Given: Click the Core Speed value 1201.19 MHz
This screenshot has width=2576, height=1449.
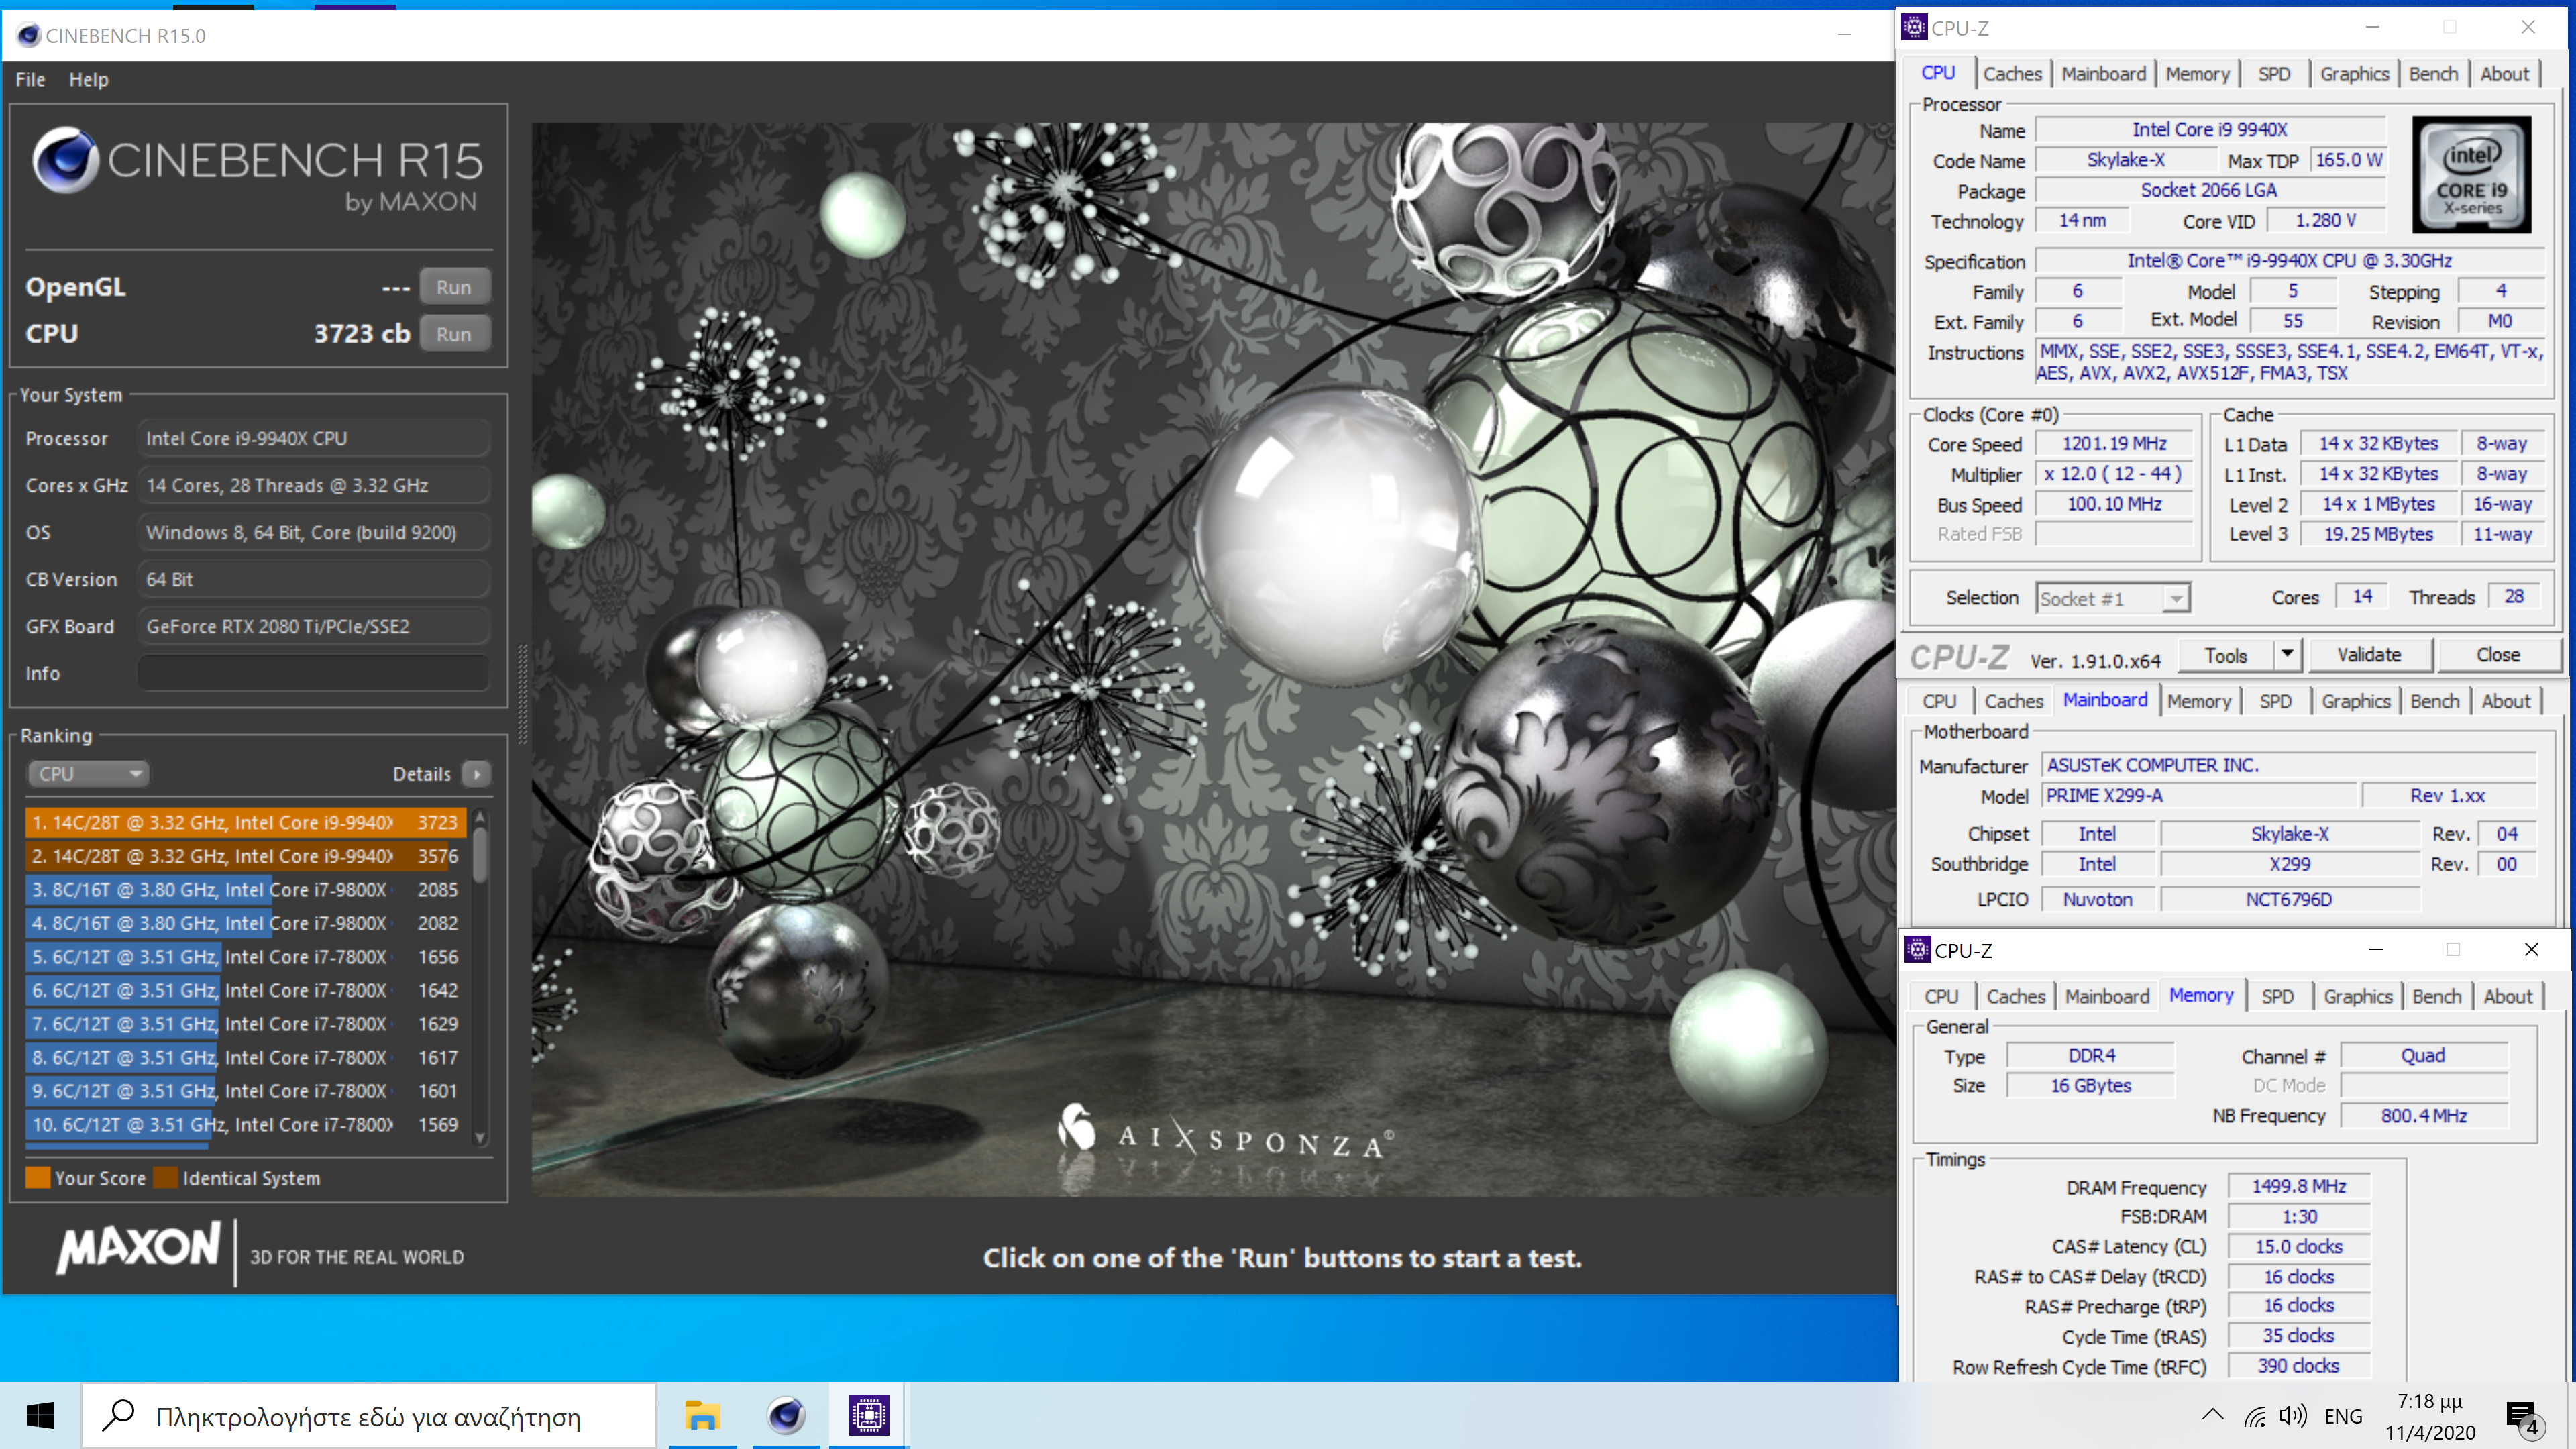Looking at the screenshot, I should (x=2114, y=444).
